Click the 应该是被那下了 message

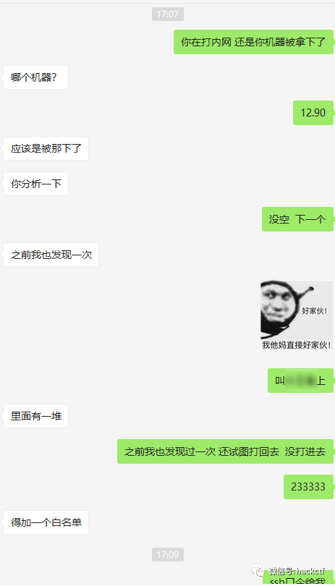46,148
